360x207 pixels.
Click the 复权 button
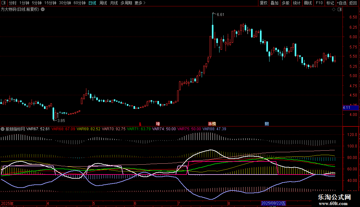tap(263, 3)
